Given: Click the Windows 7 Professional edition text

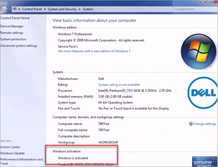Looking at the screenshot, I should tap(75, 34).
